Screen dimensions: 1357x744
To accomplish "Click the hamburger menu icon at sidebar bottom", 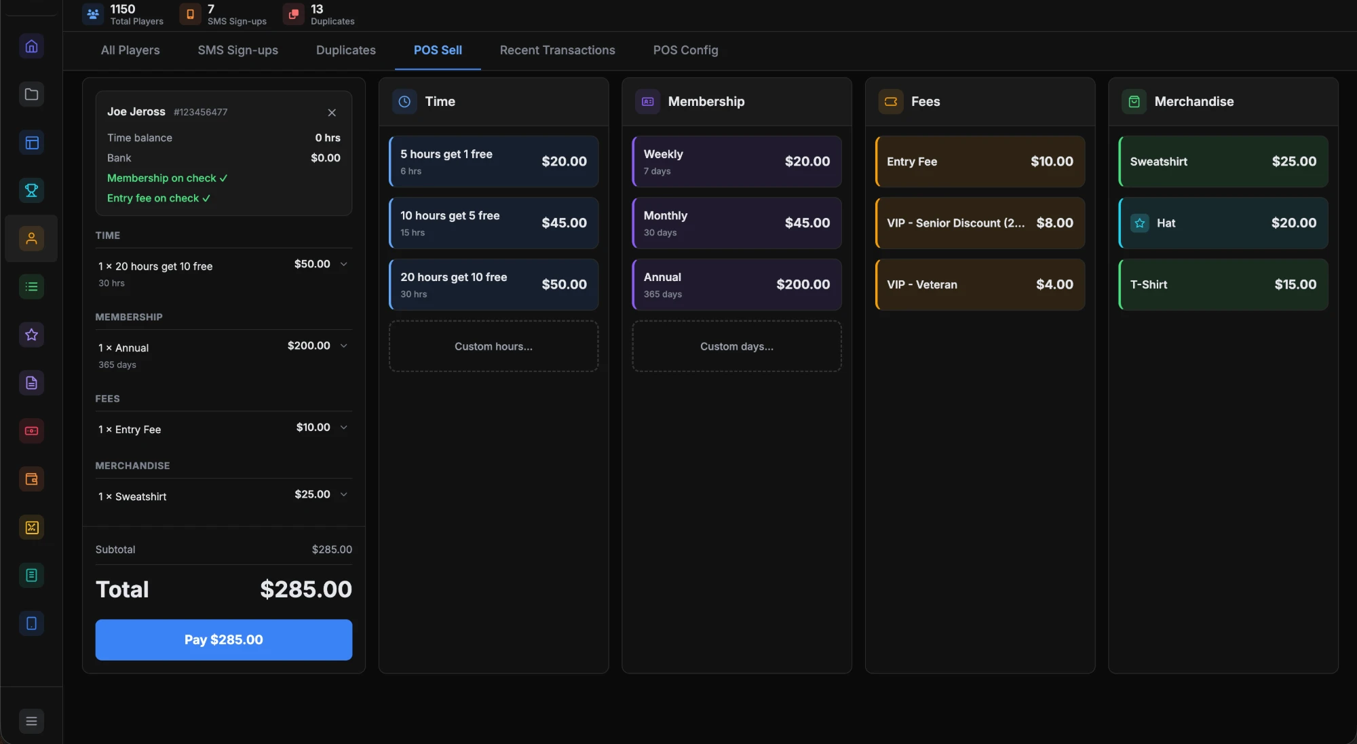I will 31,721.
